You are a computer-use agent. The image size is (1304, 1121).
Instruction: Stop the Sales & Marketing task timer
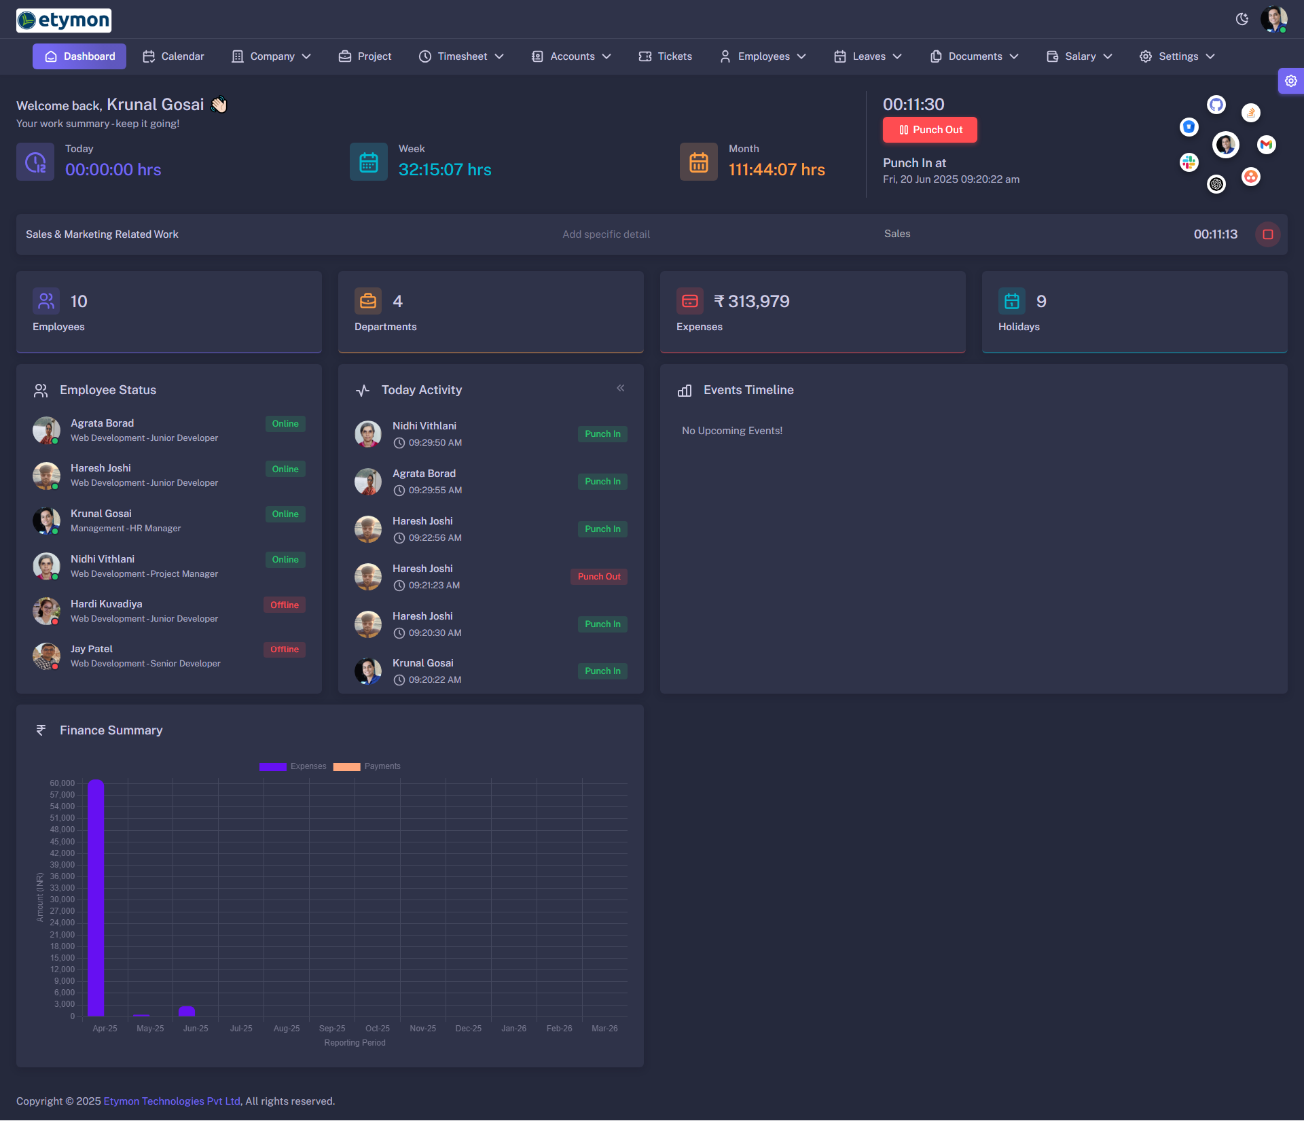1267,234
